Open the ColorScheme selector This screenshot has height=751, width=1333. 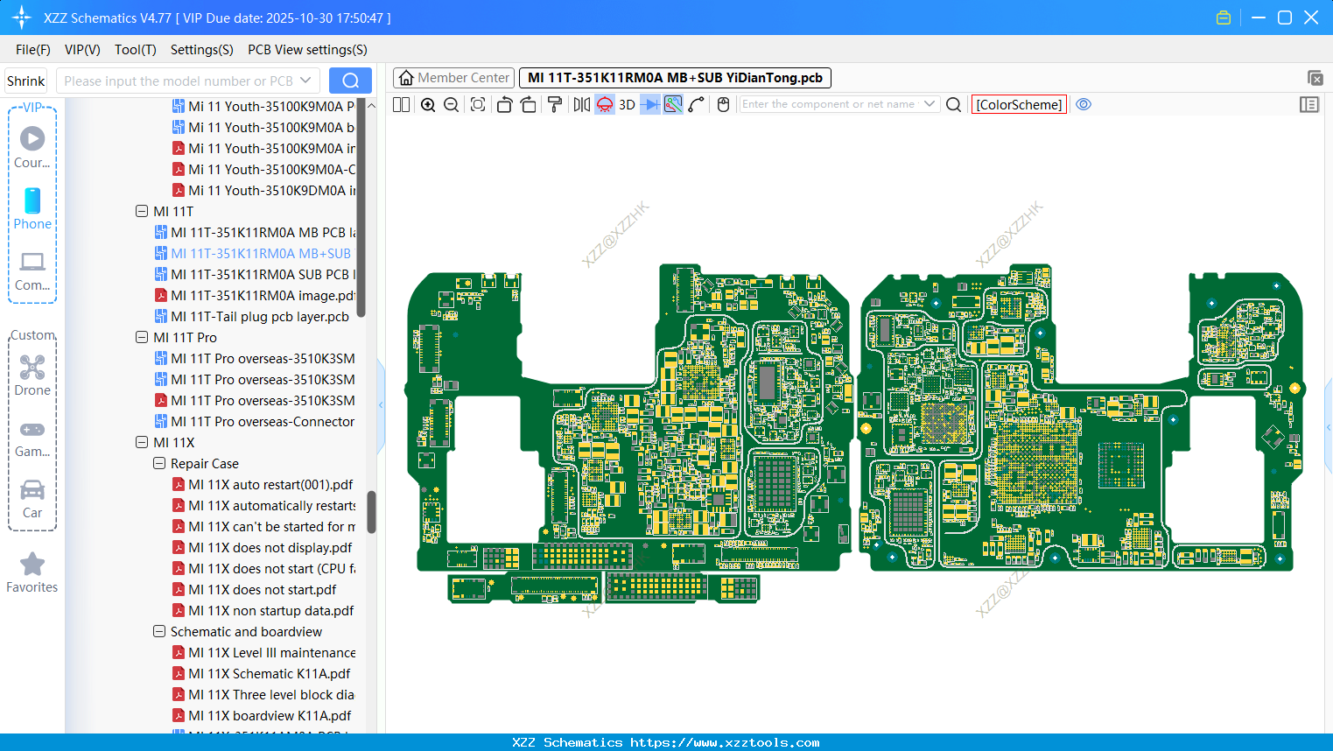pos(1019,104)
